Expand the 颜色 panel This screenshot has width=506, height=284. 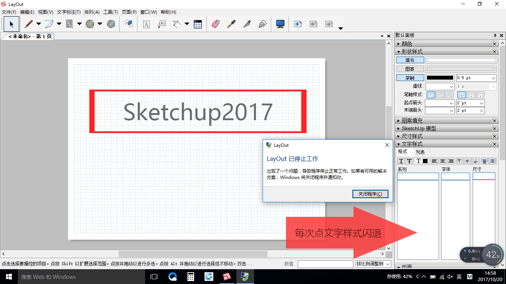click(x=399, y=44)
